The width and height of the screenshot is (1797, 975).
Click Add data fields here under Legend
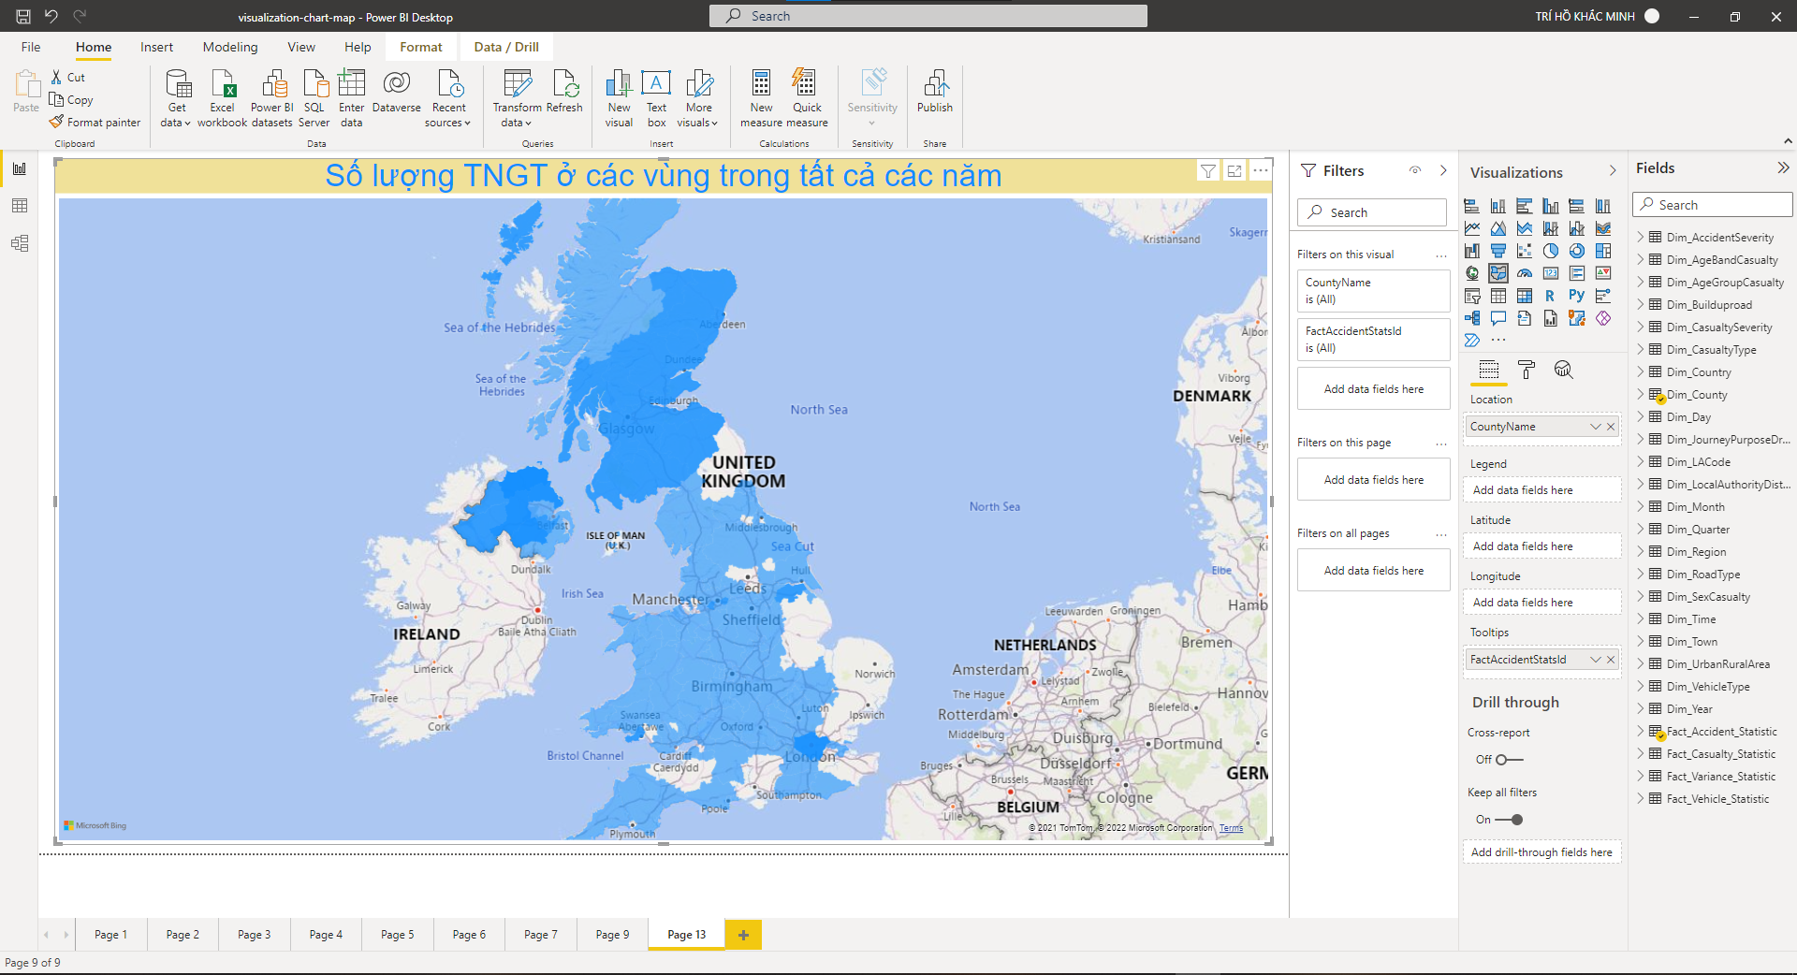pos(1541,490)
